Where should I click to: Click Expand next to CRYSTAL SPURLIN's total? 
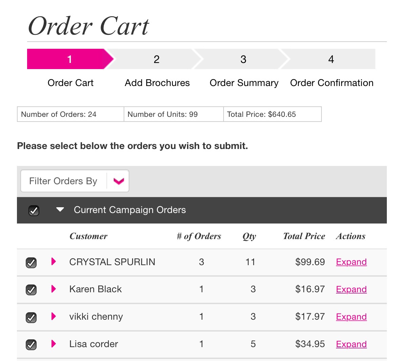351,262
